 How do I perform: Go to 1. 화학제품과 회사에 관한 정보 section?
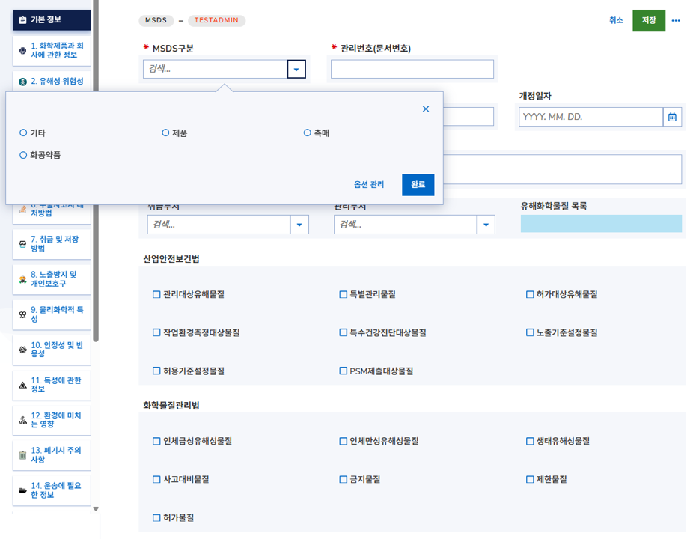click(x=52, y=51)
